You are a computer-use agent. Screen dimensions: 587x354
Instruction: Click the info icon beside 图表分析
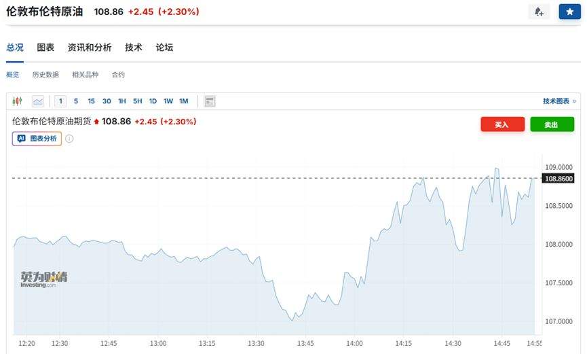[x=69, y=139]
